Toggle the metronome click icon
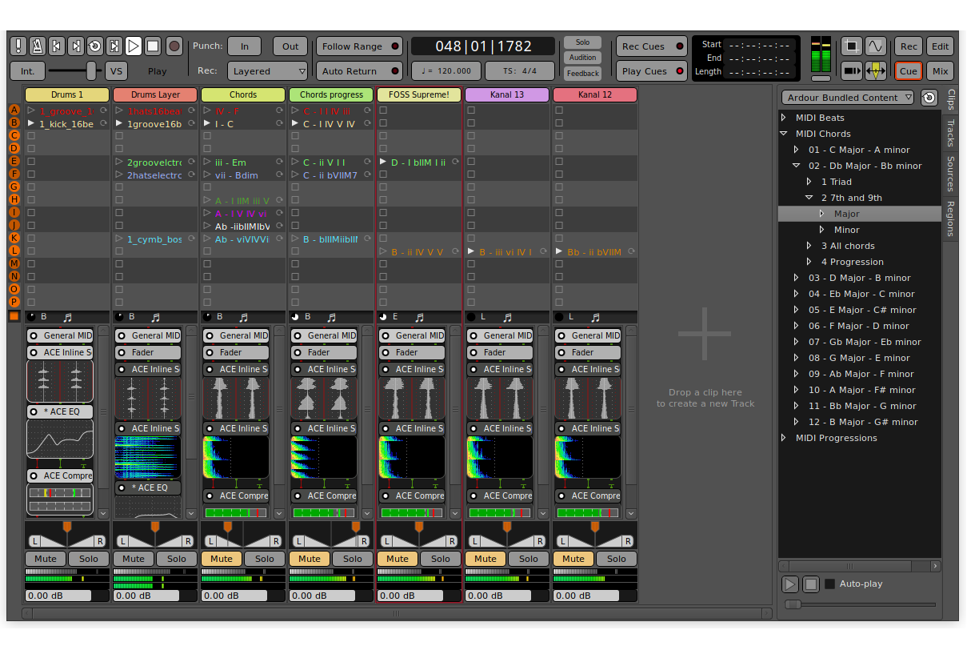 (38, 46)
